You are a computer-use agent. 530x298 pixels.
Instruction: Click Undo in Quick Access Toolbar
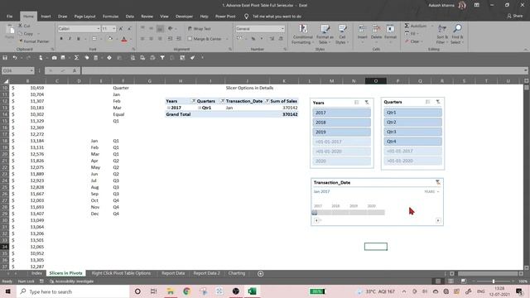[x=15, y=58]
